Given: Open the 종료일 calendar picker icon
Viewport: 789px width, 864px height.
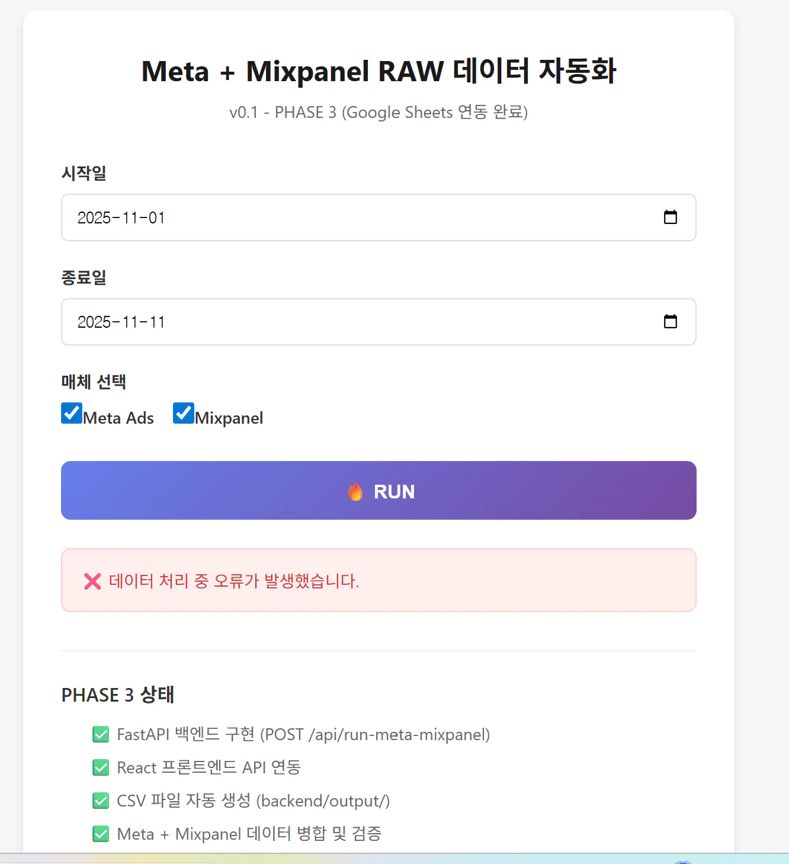Looking at the screenshot, I should coord(670,322).
